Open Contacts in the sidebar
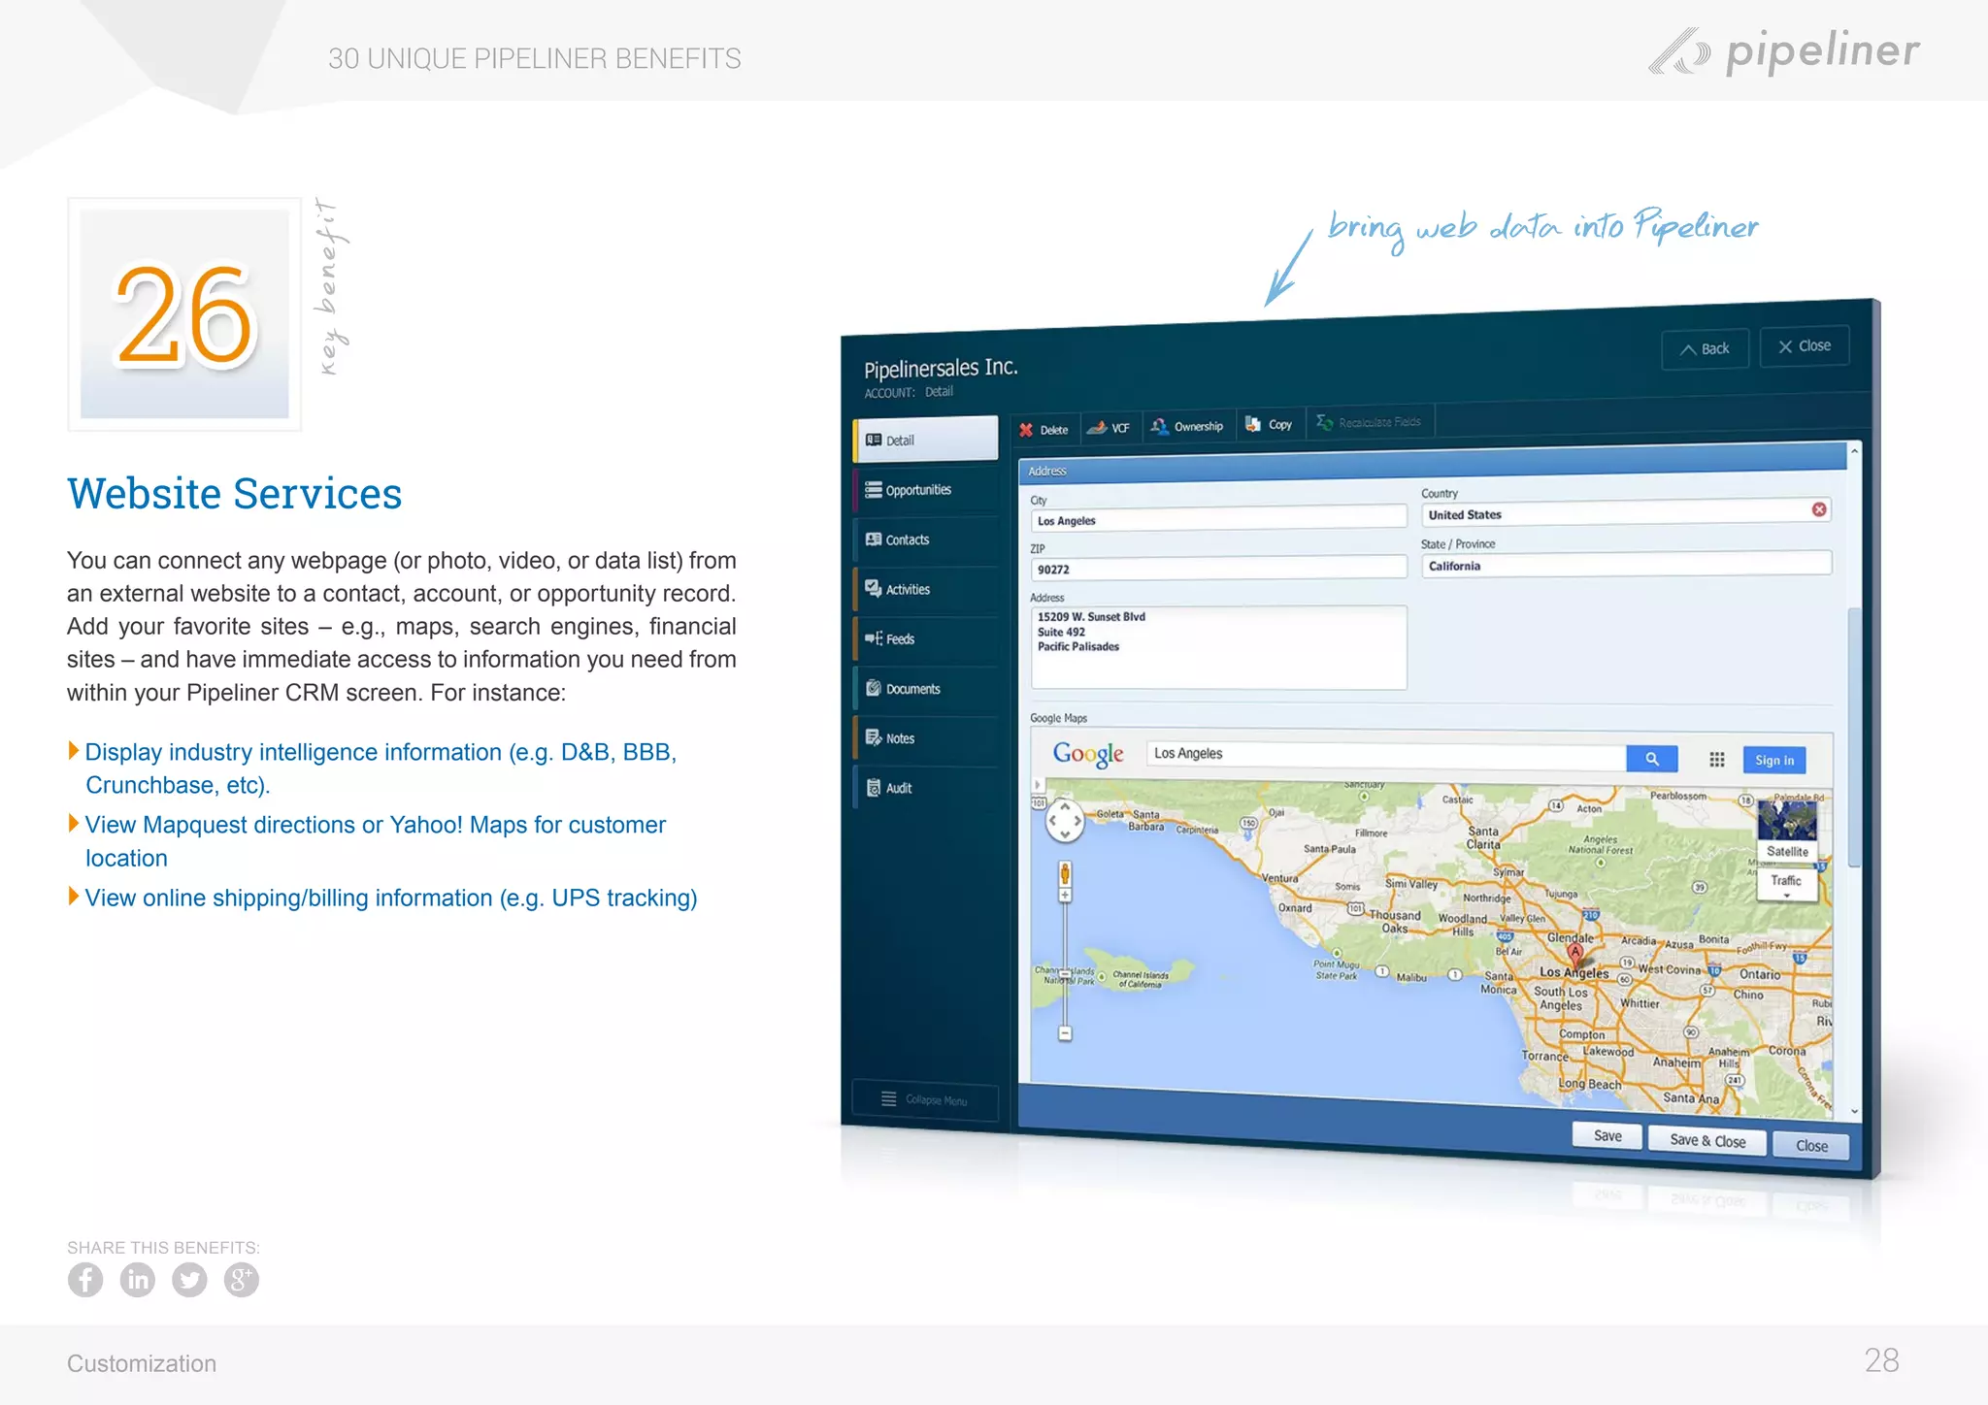The image size is (1988, 1405). (925, 539)
